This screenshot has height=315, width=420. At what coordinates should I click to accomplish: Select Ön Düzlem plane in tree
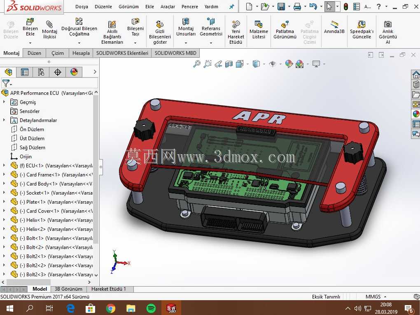tap(28, 129)
